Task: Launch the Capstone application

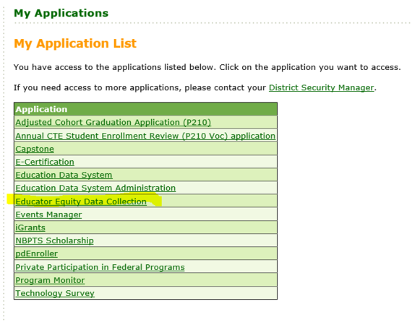Action: pyautogui.click(x=35, y=149)
